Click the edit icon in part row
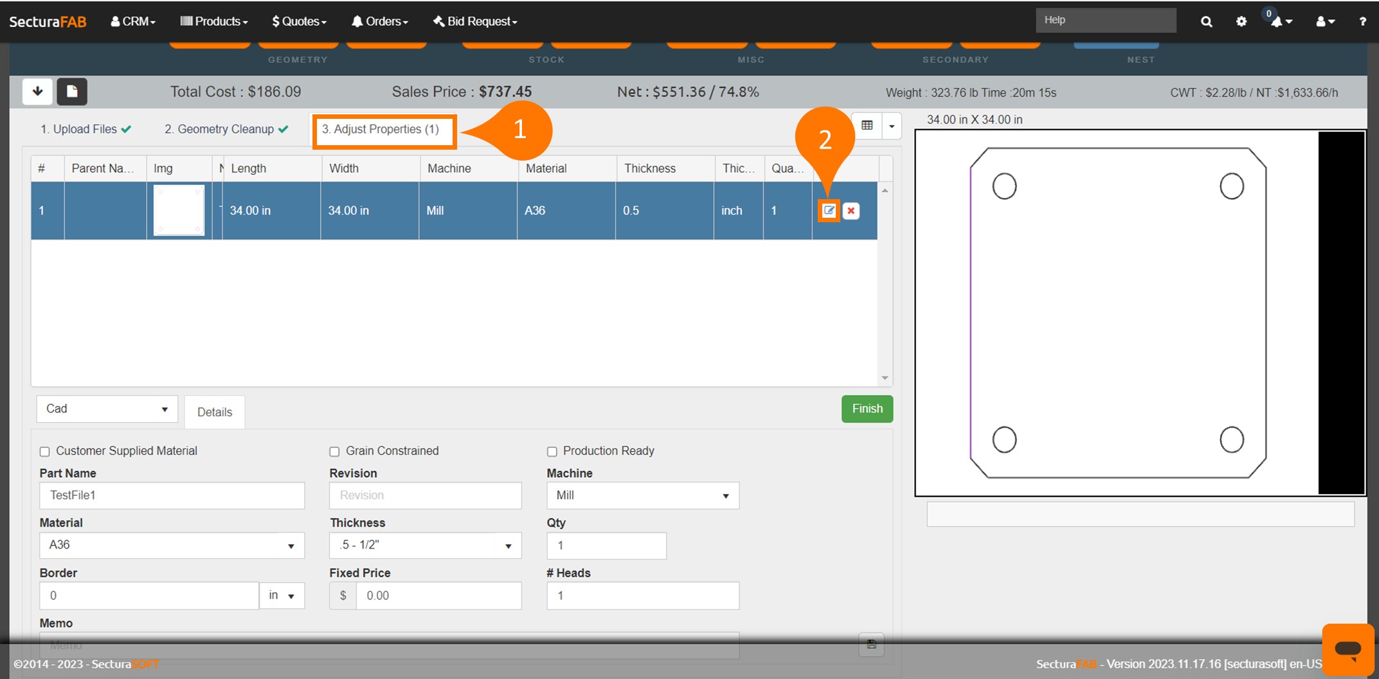The height and width of the screenshot is (679, 1379). click(x=829, y=211)
